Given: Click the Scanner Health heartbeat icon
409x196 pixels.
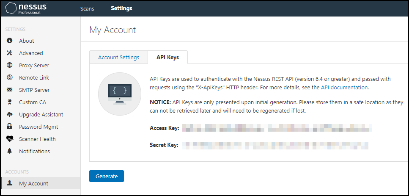Looking at the screenshot, I should click(x=10, y=139).
